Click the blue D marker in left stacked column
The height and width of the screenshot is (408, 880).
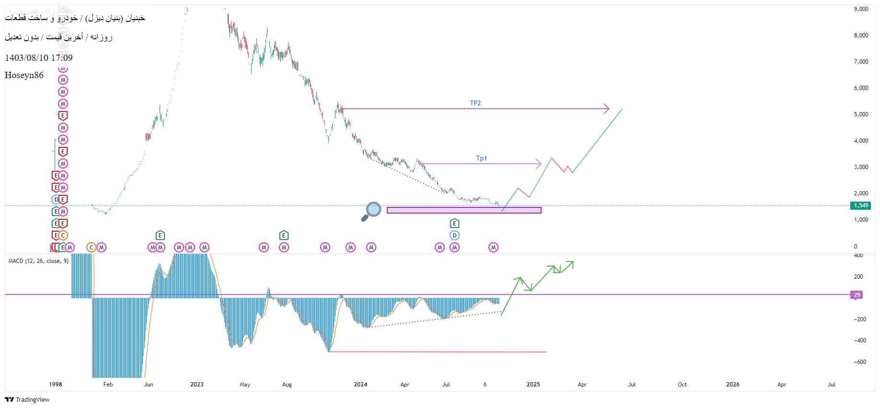point(56,199)
